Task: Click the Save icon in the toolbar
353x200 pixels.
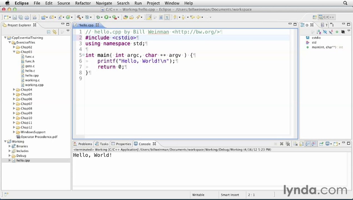Action: [x=15, y=17]
